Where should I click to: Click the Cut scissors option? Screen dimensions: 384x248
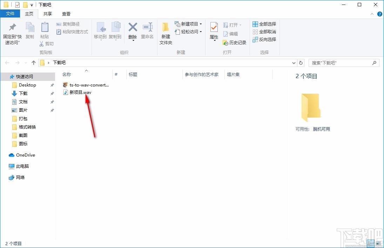click(46, 43)
